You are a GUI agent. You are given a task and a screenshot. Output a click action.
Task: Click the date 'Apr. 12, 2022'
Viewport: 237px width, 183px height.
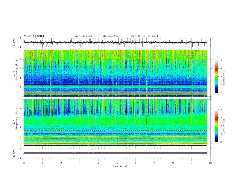coord(83,36)
